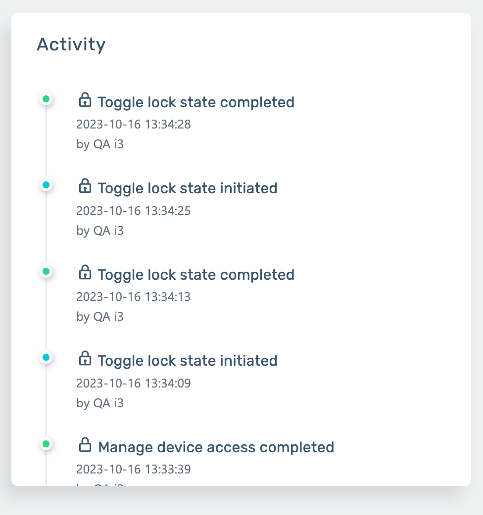Open Toggle lock state initiated title above 13:34:09
The image size is (483, 515).
188,361
